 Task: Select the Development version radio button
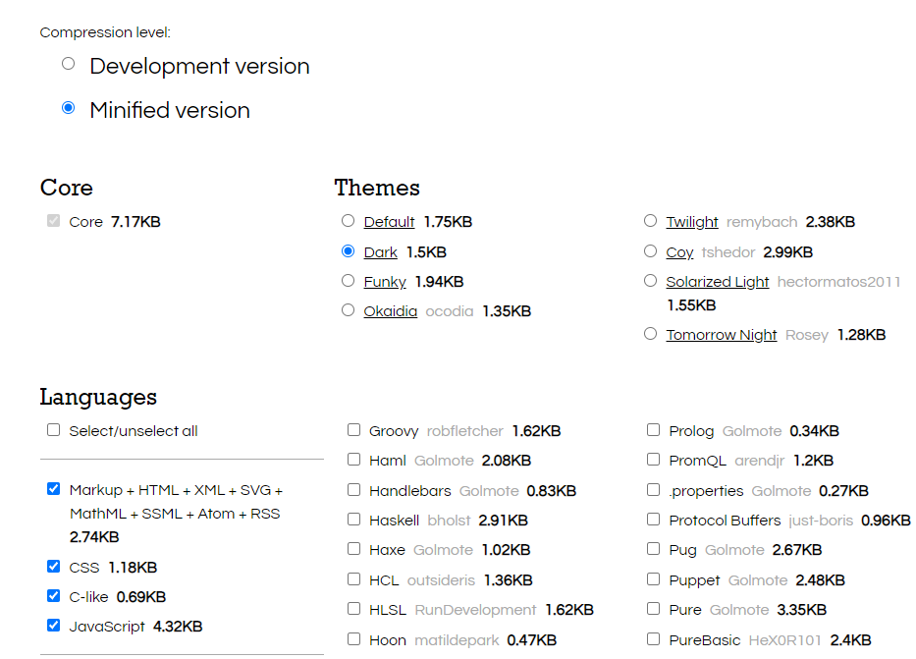click(x=68, y=64)
